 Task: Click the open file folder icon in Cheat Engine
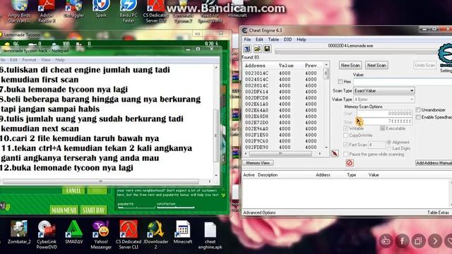257,49
